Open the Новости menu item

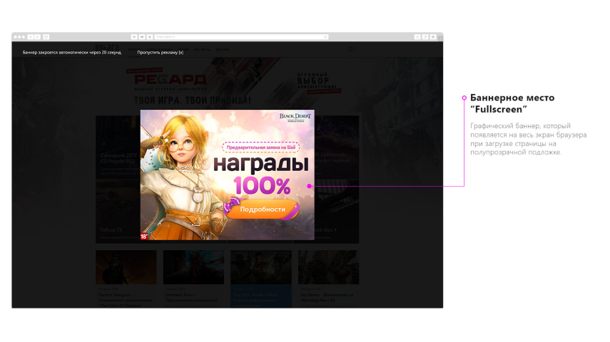click(134, 49)
